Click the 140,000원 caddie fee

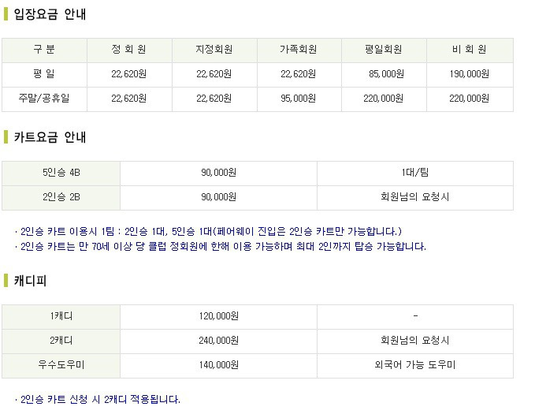coord(219,365)
